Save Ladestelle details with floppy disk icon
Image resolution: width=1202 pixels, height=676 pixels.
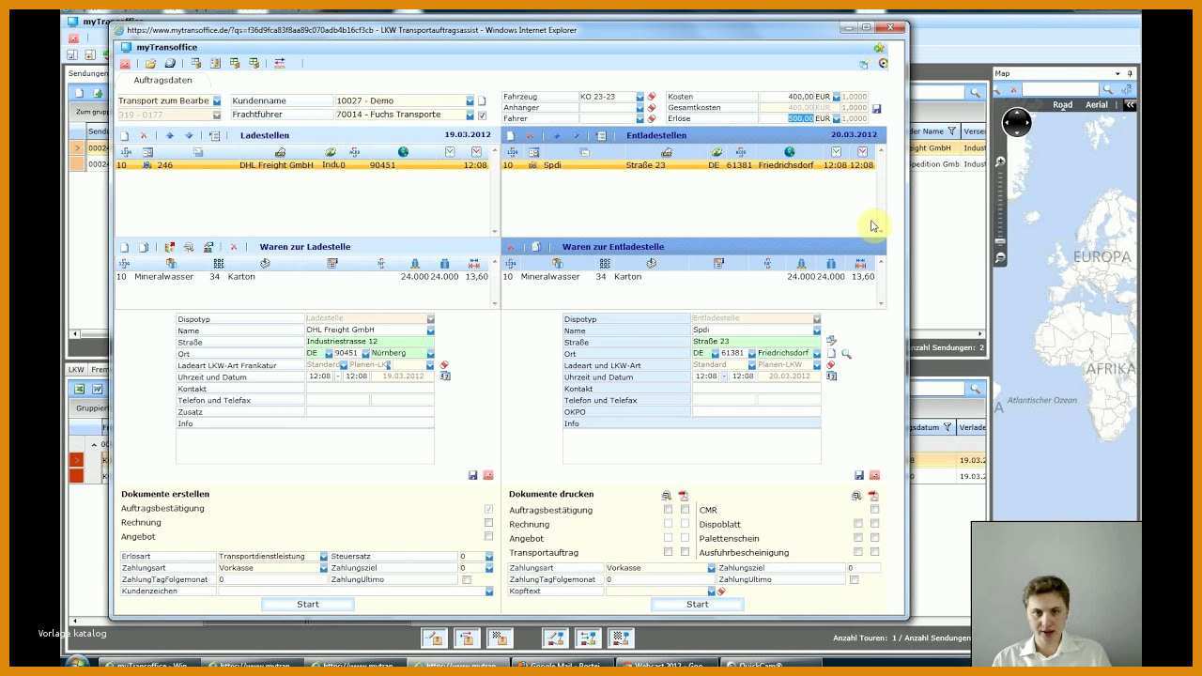[472, 475]
